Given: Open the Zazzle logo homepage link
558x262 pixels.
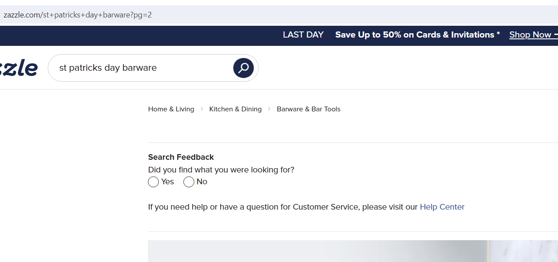Looking at the screenshot, I should (x=18, y=68).
